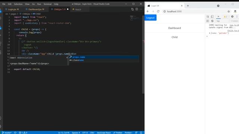Split the editor to the right
The width and height of the screenshot is (239, 134).
tap(137, 9)
